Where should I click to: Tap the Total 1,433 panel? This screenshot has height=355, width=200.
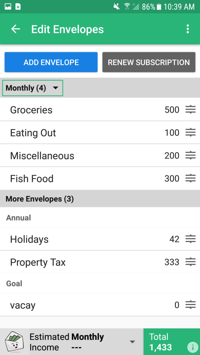172,341
